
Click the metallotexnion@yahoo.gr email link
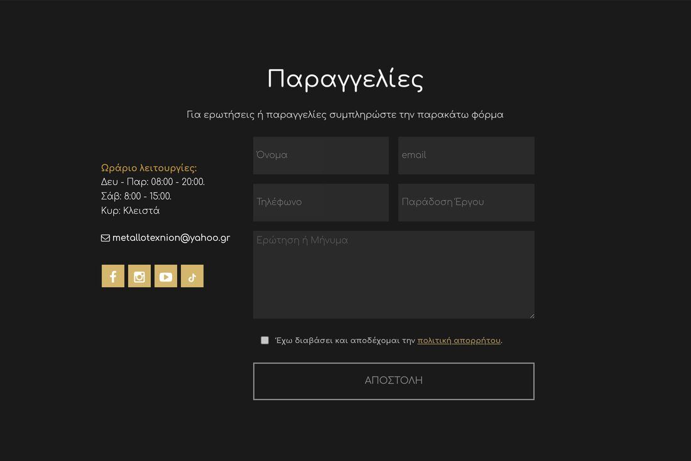[171, 238]
